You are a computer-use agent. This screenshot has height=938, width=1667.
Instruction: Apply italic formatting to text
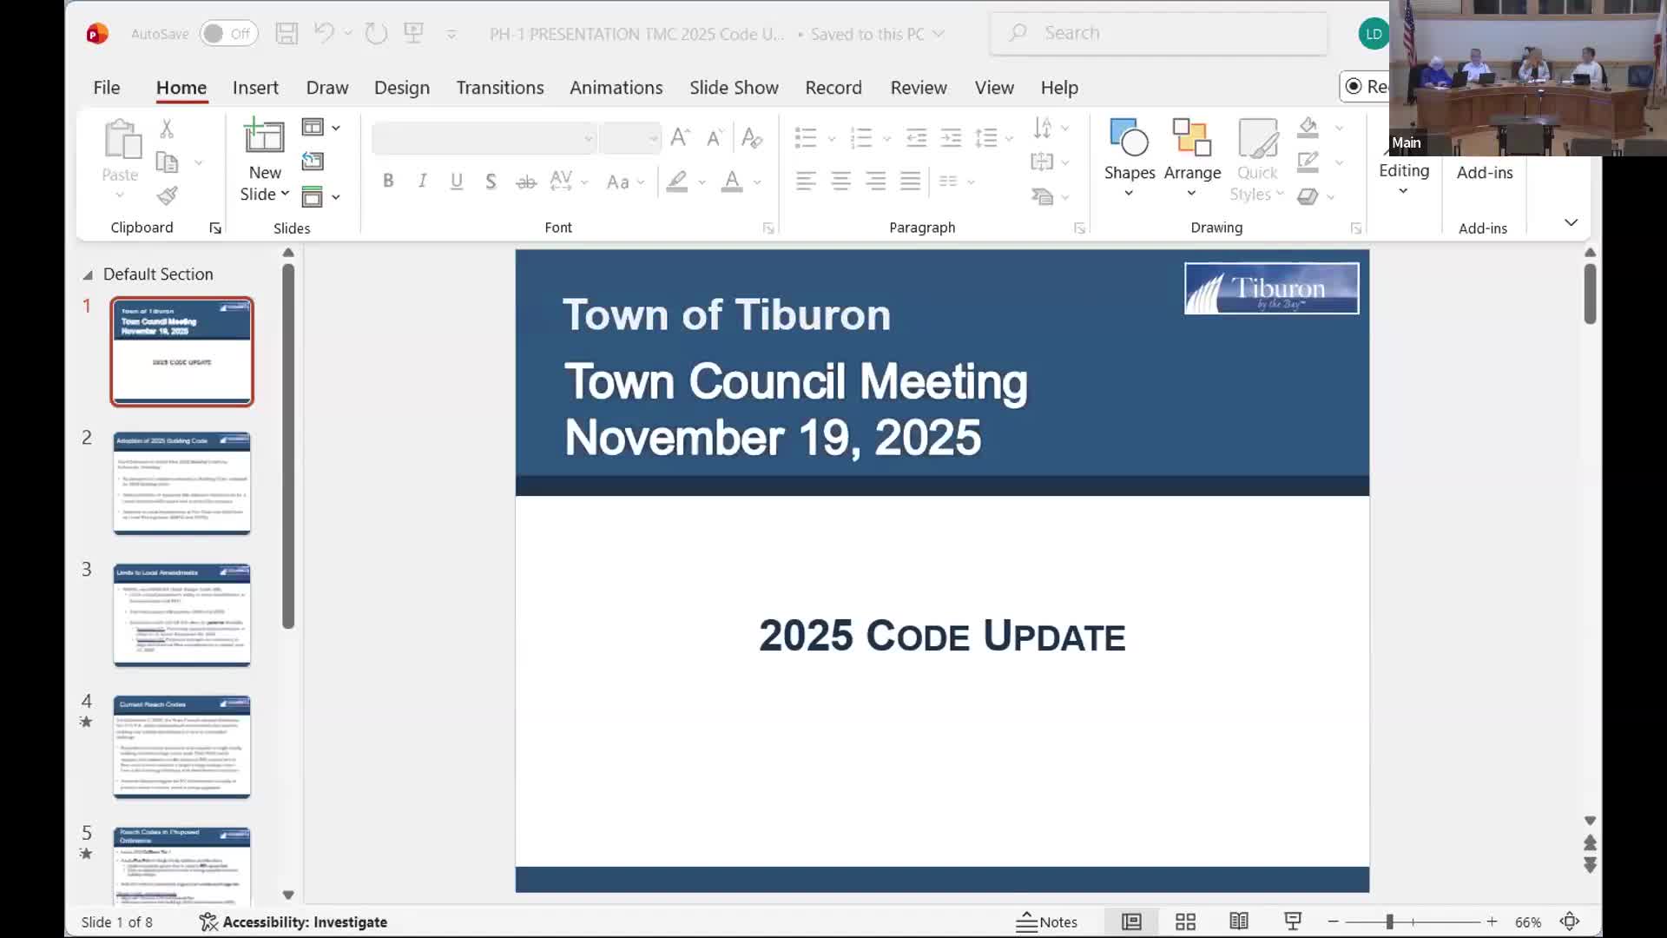click(x=422, y=181)
